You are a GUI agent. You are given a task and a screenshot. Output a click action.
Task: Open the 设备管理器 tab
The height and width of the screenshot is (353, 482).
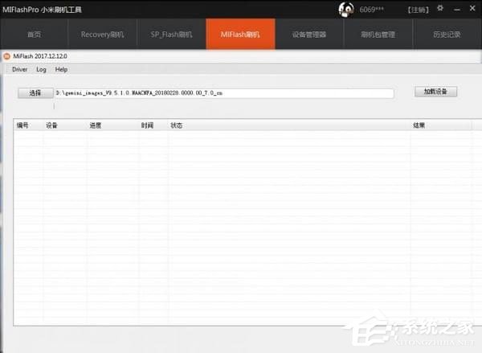(309, 34)
